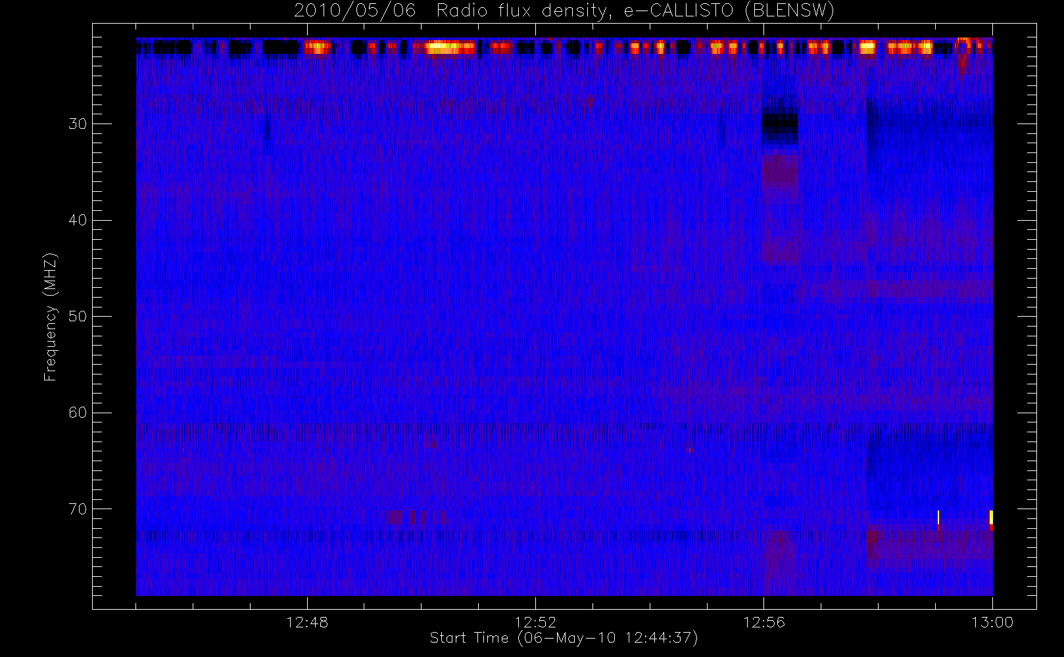Click the "Start Time (06-May-10 12:44:37)" label
The height and width of the screenshot is (657, 1064).
[564, 638]
